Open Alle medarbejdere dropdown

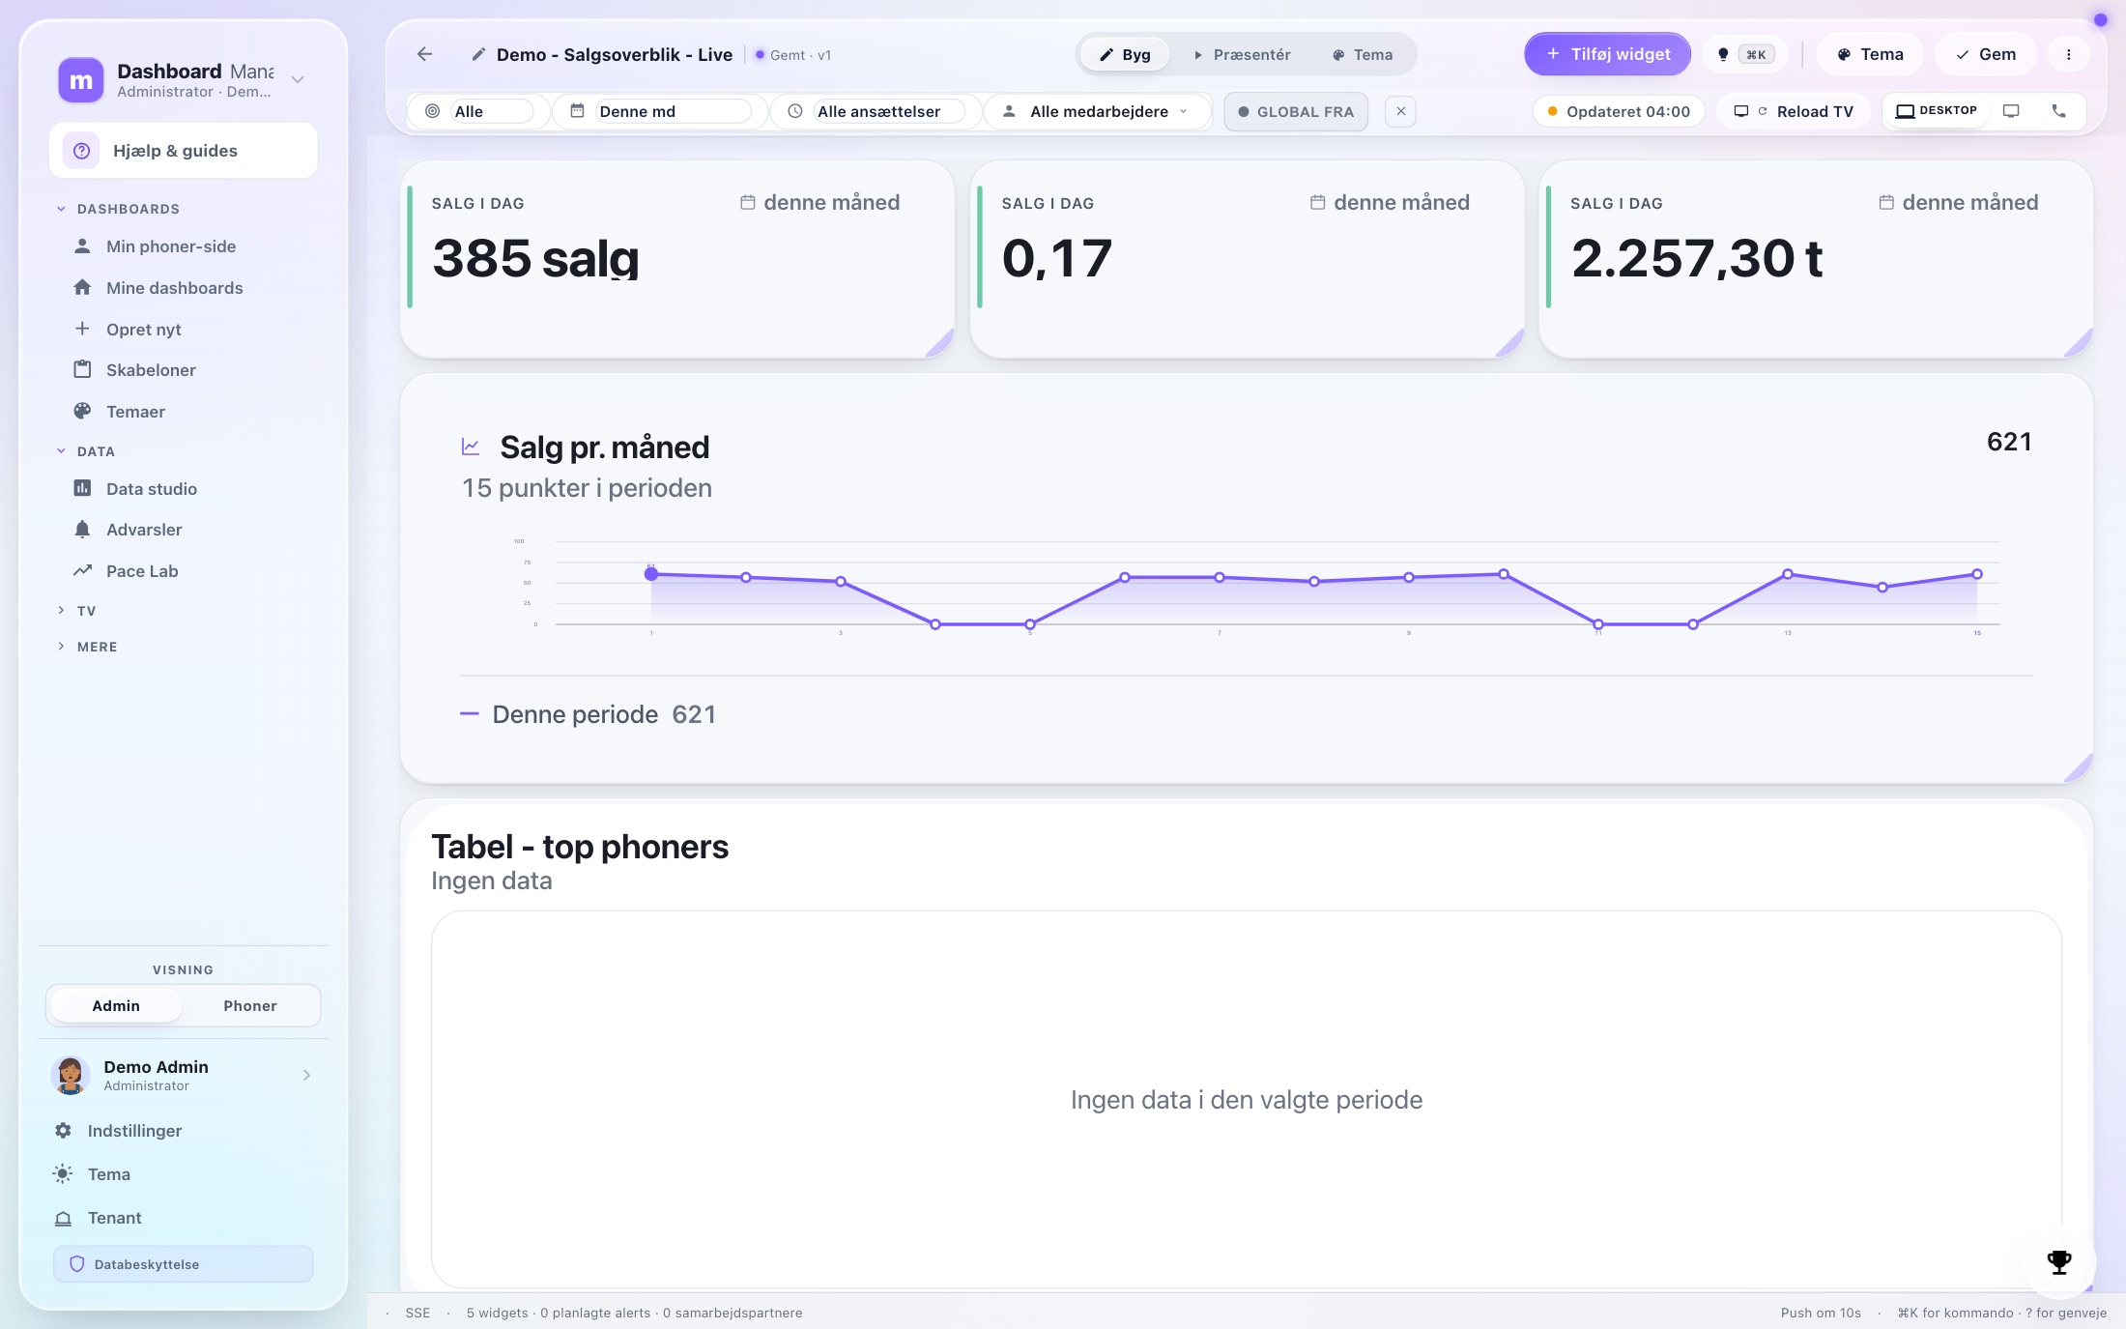coord(1099,111)
